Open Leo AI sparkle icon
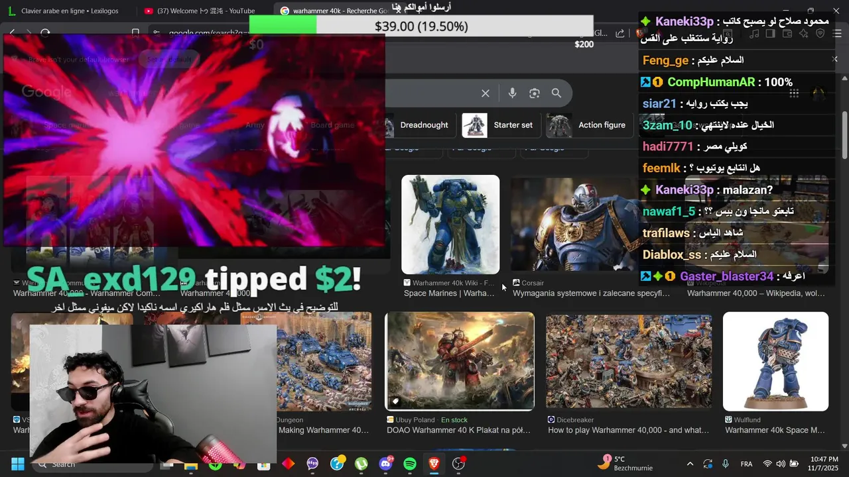Image resolution: width=849 pixels, height=477 pixels. tap(804, 33)
